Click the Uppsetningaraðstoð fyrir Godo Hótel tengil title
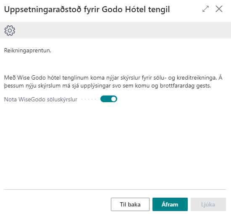 pos(87,9)
